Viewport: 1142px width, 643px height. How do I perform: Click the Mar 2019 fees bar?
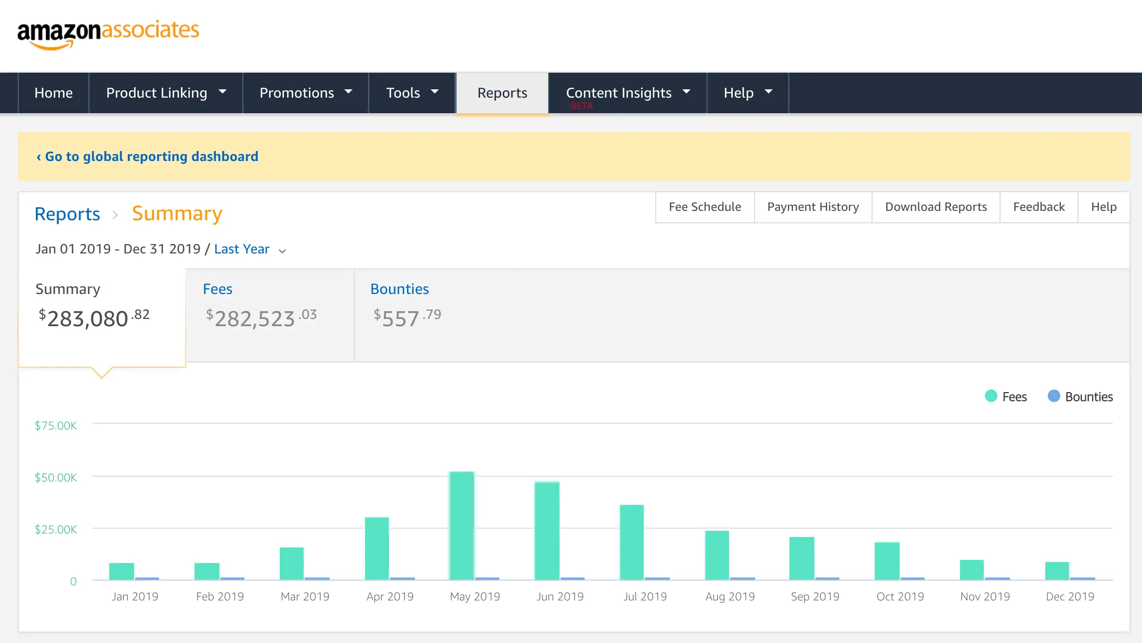point(292,564)
